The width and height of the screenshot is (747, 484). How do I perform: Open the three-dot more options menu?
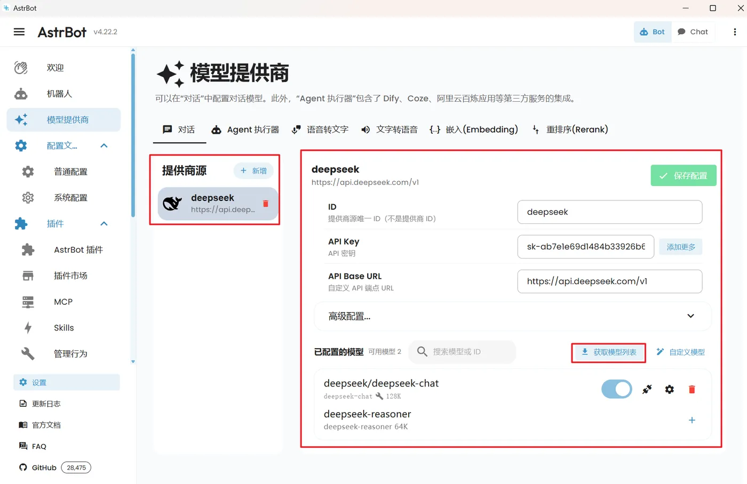pyautogui.click(x=735, y=32)
